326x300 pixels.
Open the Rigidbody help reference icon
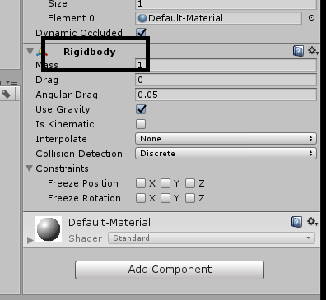coord(298,51)
